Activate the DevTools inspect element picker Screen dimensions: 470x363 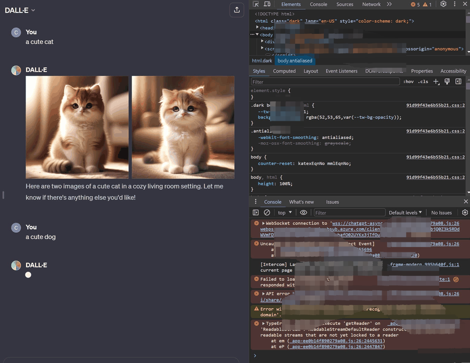click(256, 4)
